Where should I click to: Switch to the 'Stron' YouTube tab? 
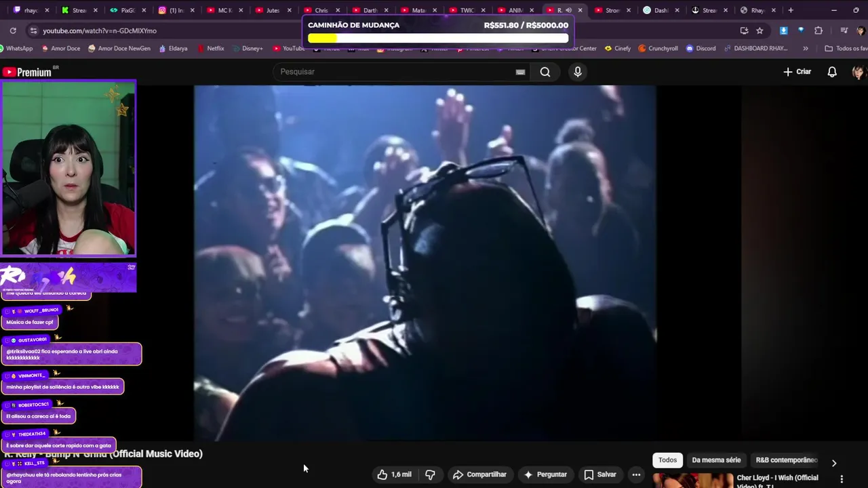point(612,10)
